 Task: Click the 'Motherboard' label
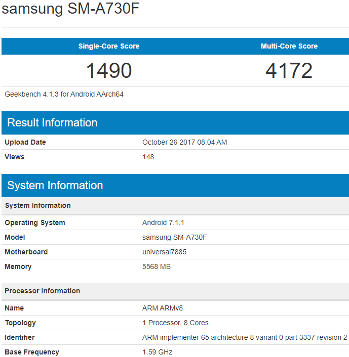pos(26,252)
